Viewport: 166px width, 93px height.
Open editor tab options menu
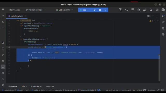tap(157, 16)
